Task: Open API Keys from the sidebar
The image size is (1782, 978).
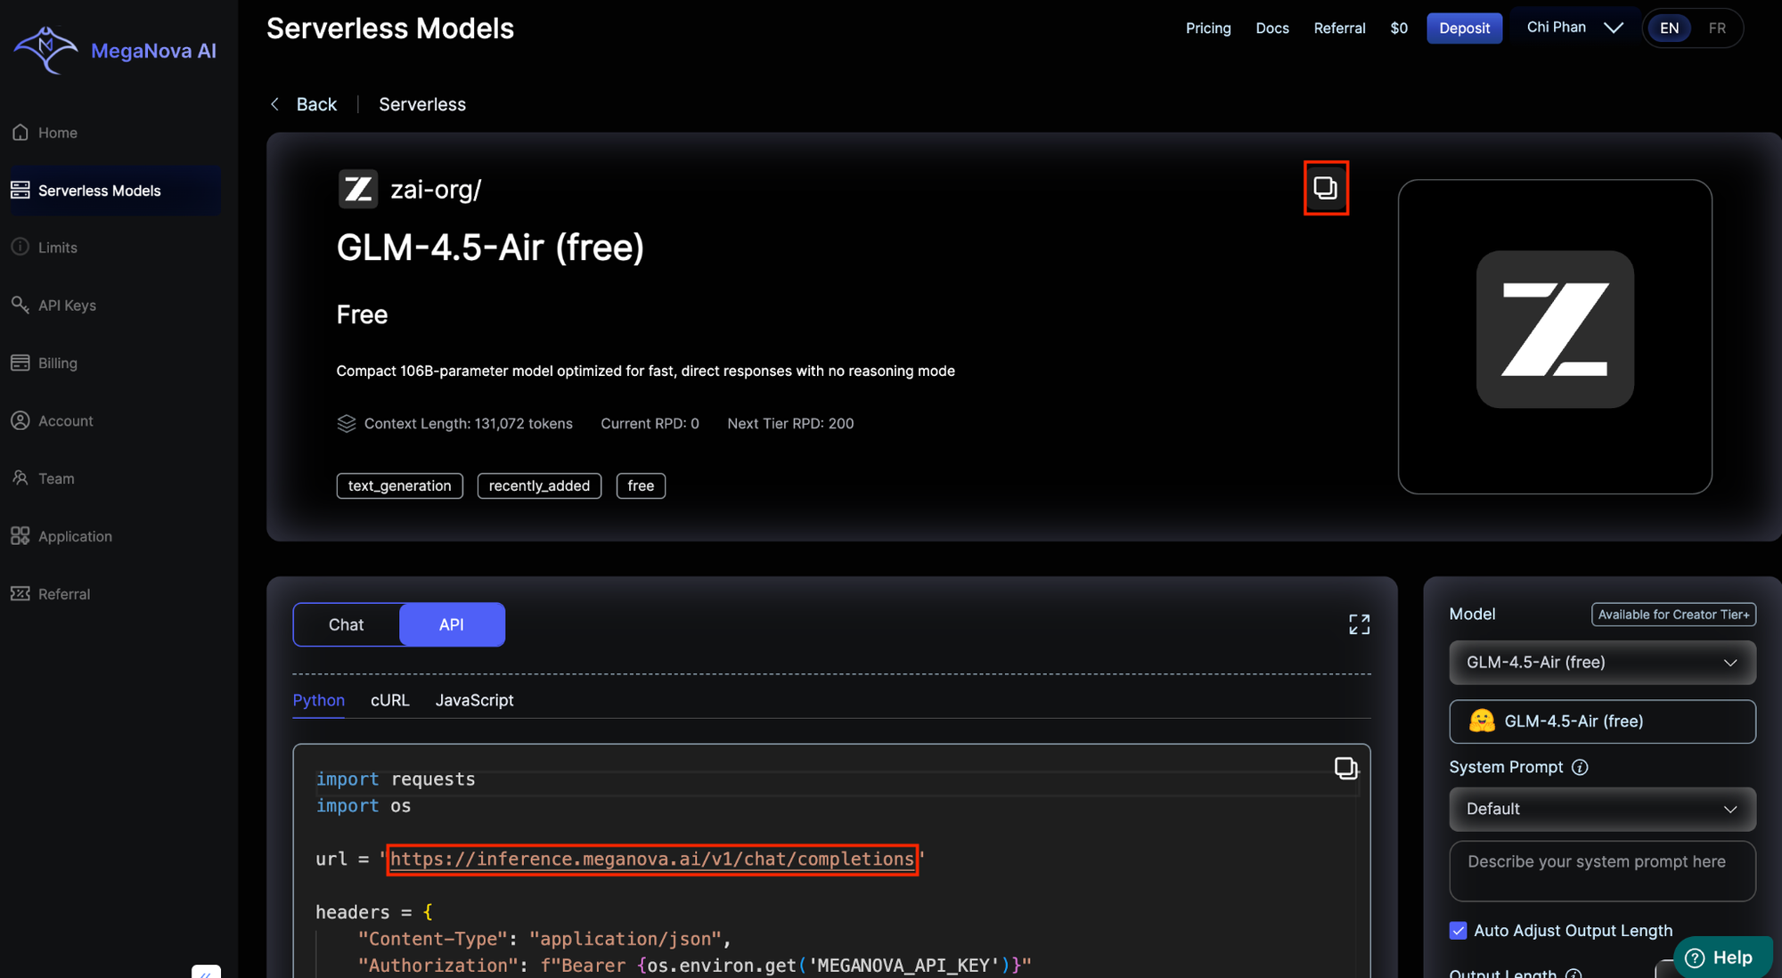Action: (67, 306)
